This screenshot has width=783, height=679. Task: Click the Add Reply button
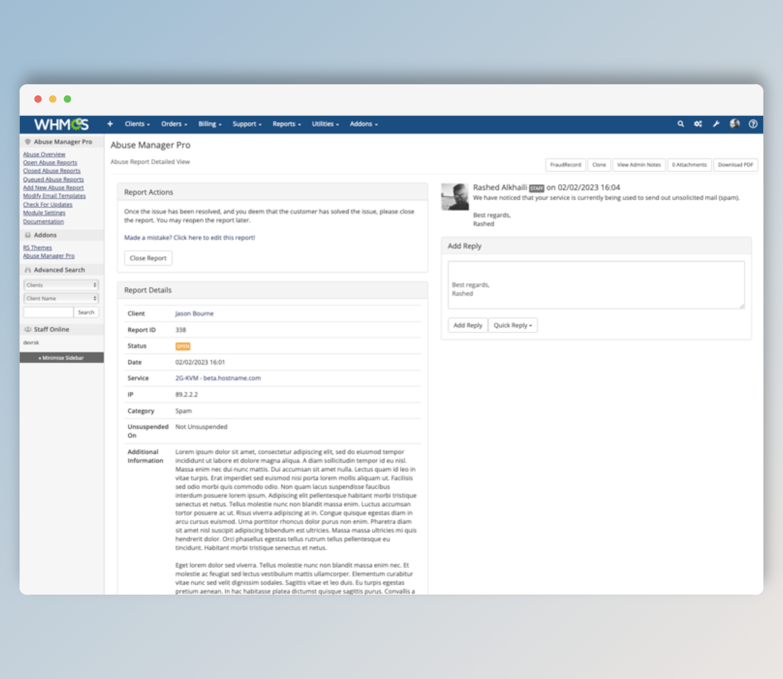click(468, 325)
